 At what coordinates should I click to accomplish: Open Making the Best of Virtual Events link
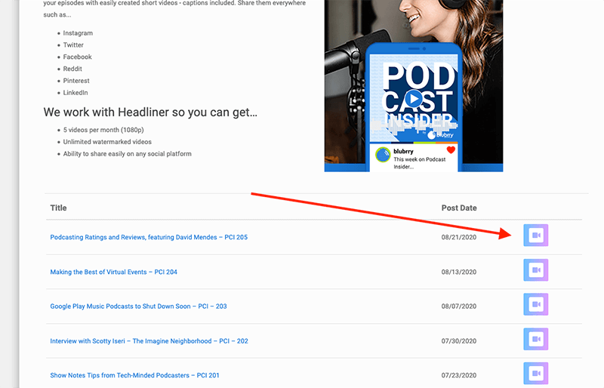(114, 272)
